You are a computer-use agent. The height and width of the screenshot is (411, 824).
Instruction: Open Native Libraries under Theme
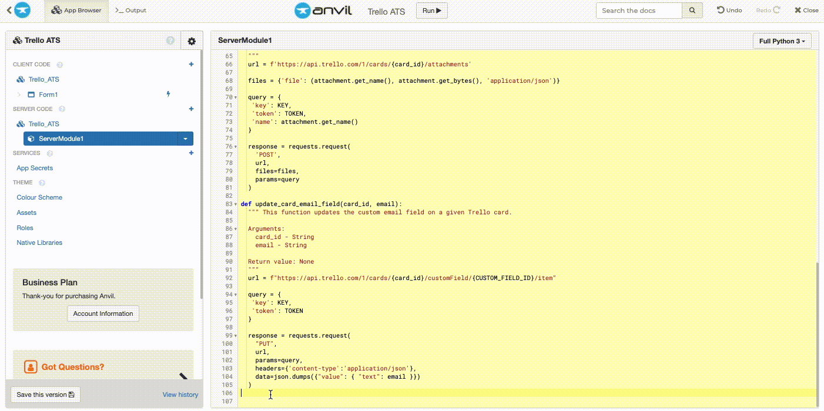(x=39, y=242)
